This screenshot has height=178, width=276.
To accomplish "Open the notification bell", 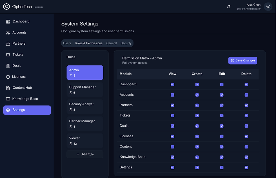I will (x=229, y=6).
